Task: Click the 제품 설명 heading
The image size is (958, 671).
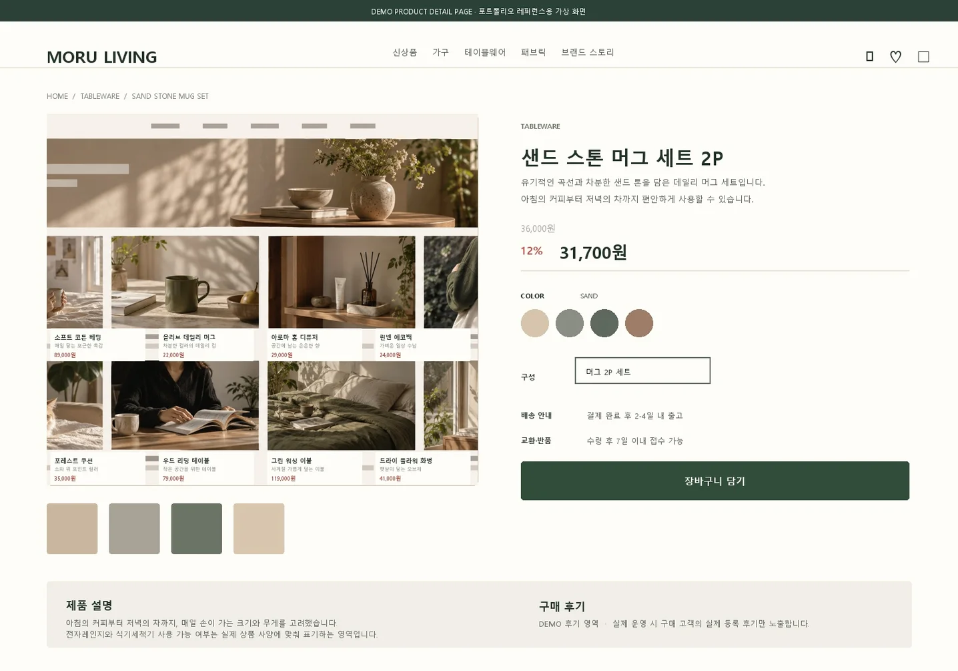Action: 89,606
